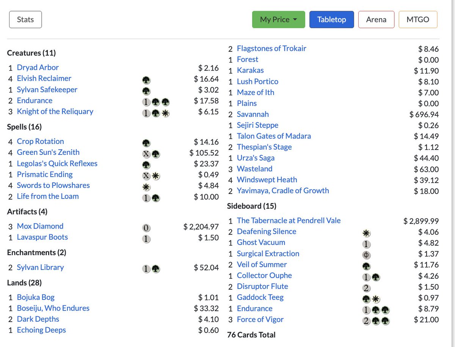The width and height of the screenshot is (455, 347).
Task: Open the Talon Gates of Madara link
Action: [274, 136]
